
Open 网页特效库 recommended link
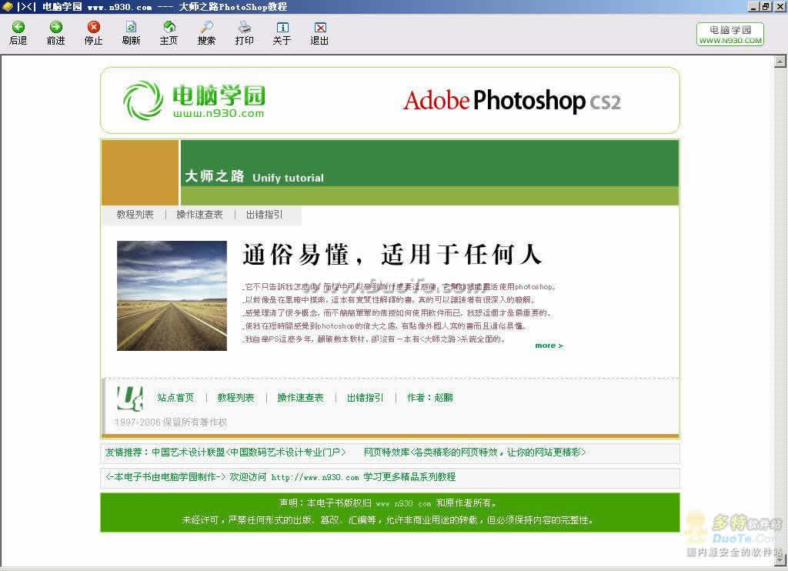click(x=475, y=452)
